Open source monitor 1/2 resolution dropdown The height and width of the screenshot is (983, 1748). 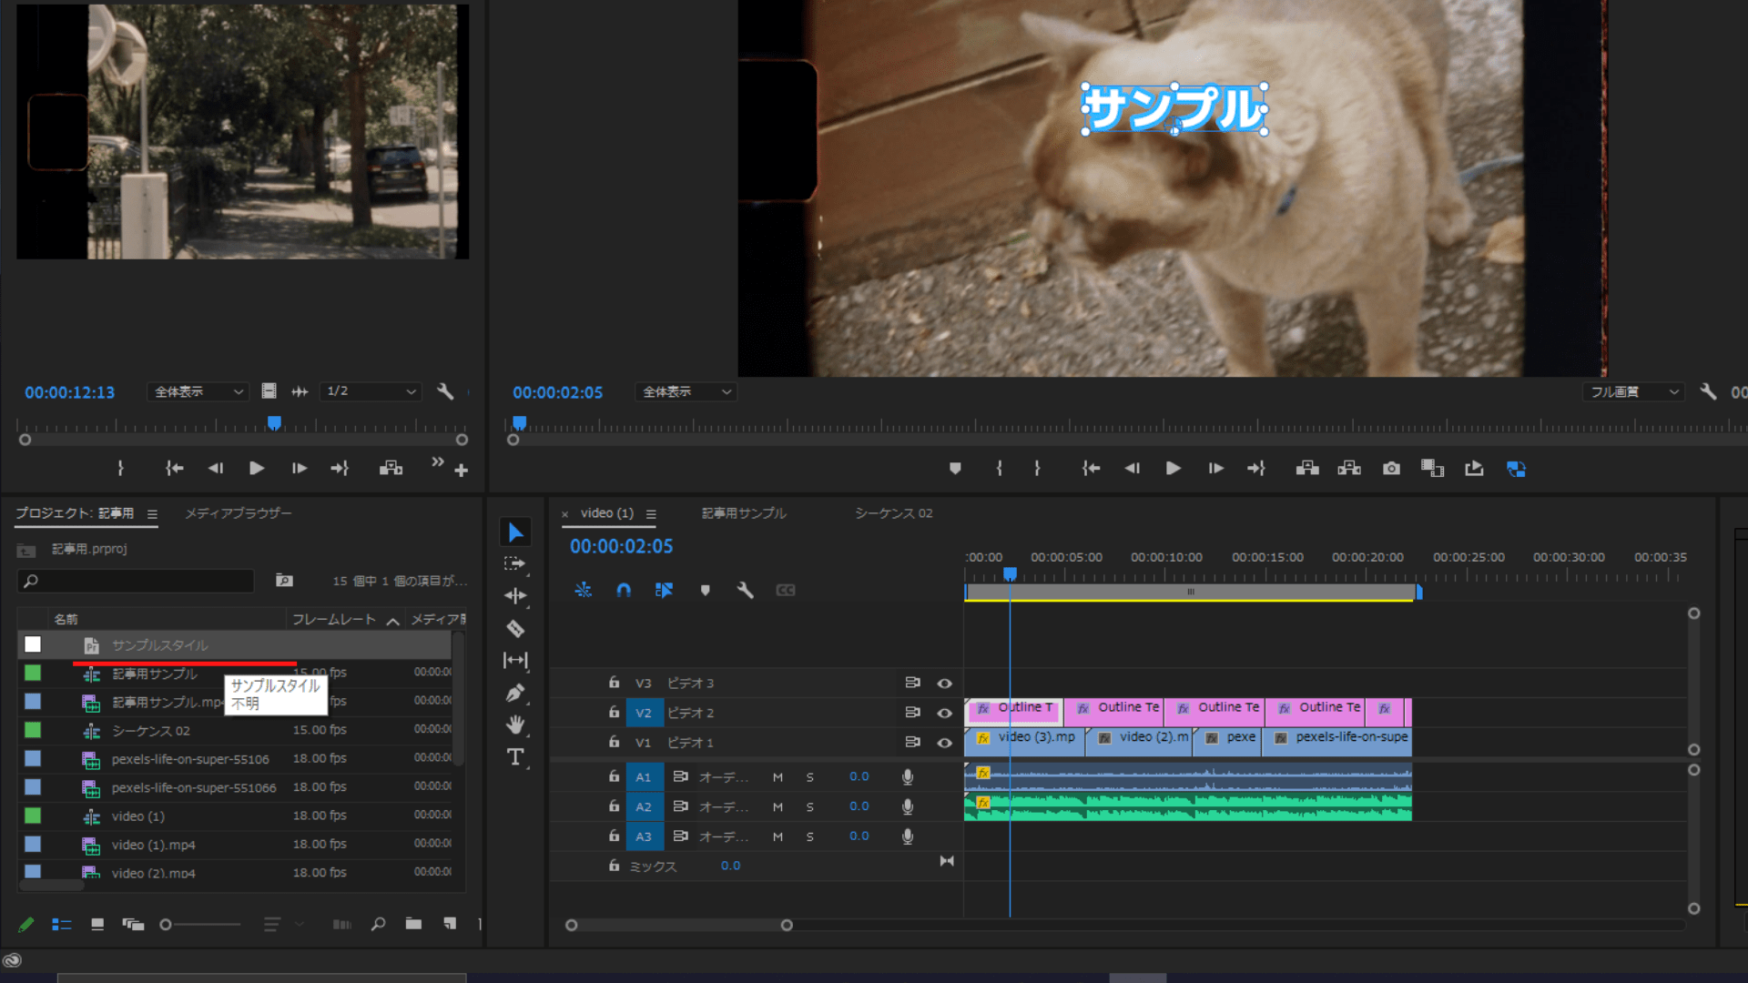(x=371, y=391)
